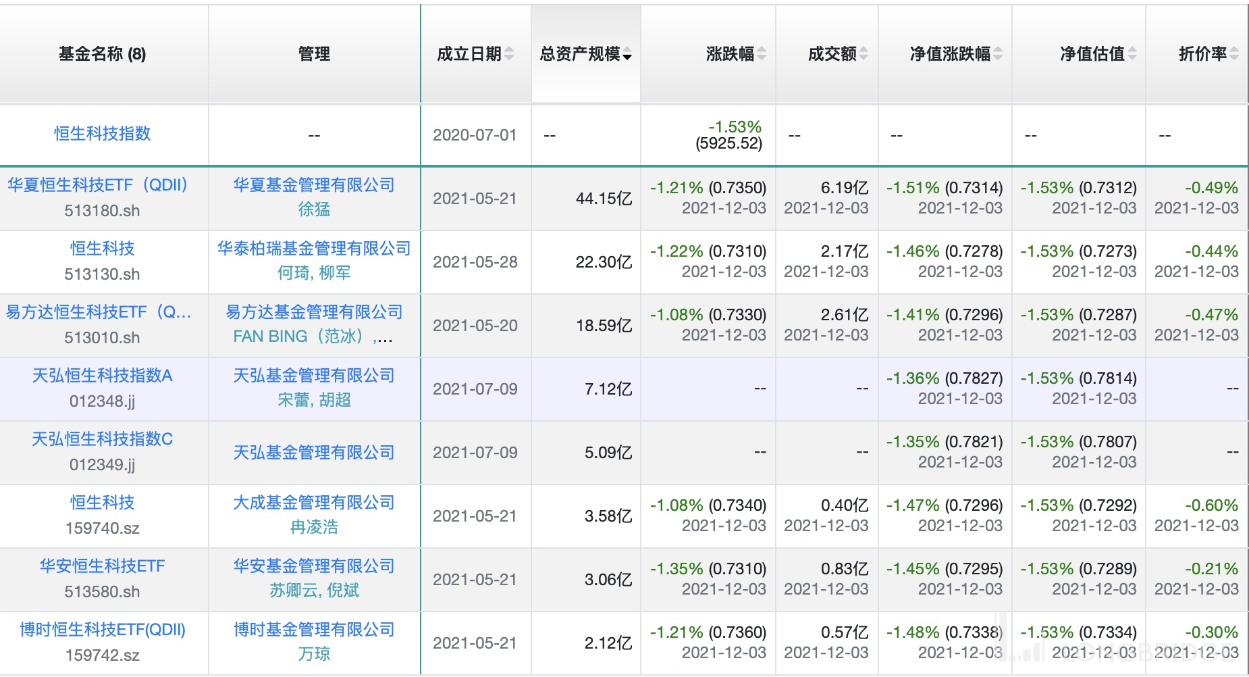The width and height of the screenshot is (1249, 677).
Task: View fund manager 徐猛 profile
Action: (x=314, y=209)
